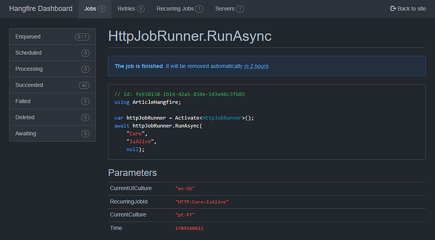Open the Awaiting jobs list
Image resolution: width=435 pixels, height=240 pixels.
tap(52, 133)
